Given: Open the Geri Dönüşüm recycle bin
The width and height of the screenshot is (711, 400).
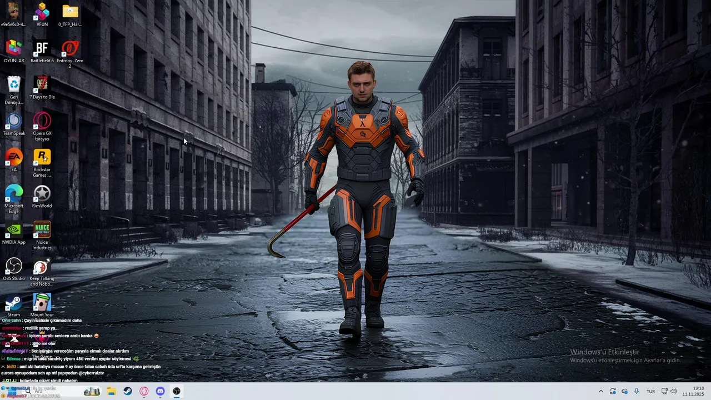Looking at the screenshot, I should (x=14, y=90).
